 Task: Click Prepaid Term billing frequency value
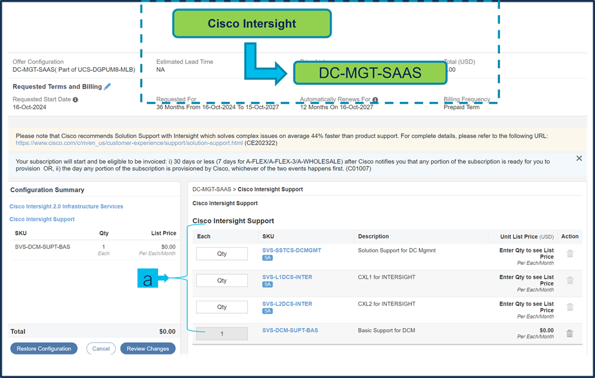pos(462,107)
